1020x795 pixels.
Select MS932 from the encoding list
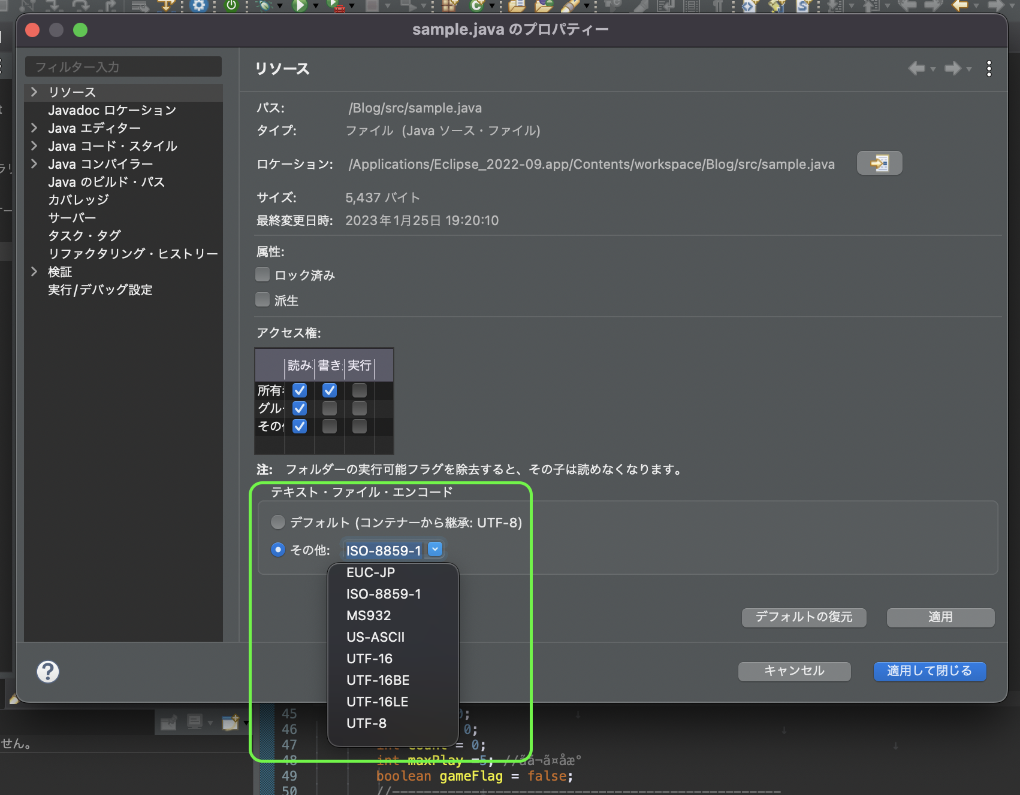tap(369, 615)
